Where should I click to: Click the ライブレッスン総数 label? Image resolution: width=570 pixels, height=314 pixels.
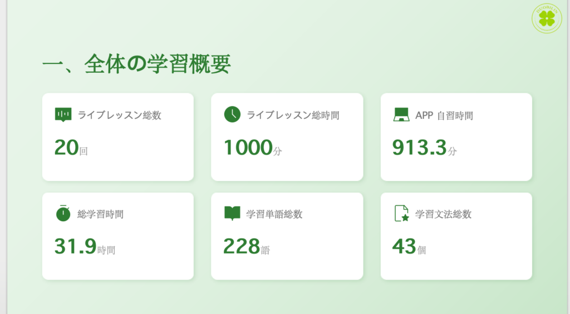(x=120, y=116)
